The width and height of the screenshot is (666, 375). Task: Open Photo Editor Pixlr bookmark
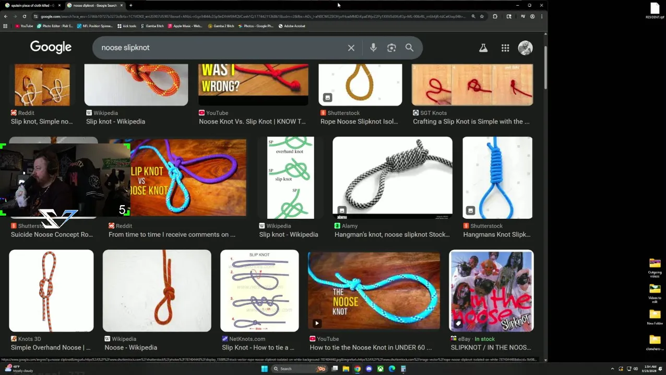click(55, 26)
